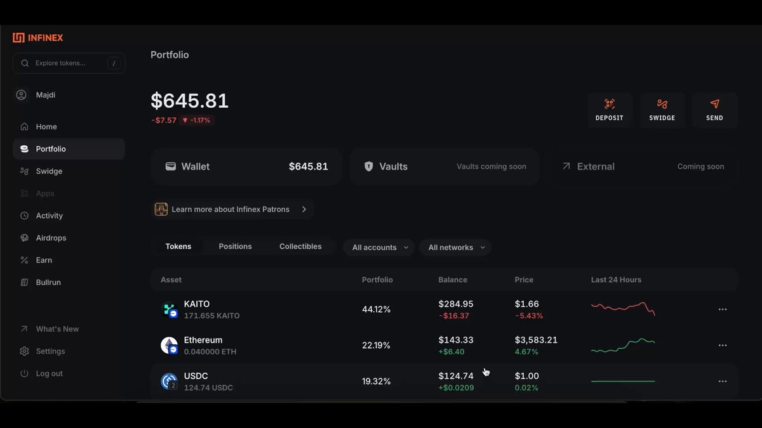The width and height of the screenshot is (762, 428).
Task: Open the USDC row three-dot menu
Action: point(723,382)
